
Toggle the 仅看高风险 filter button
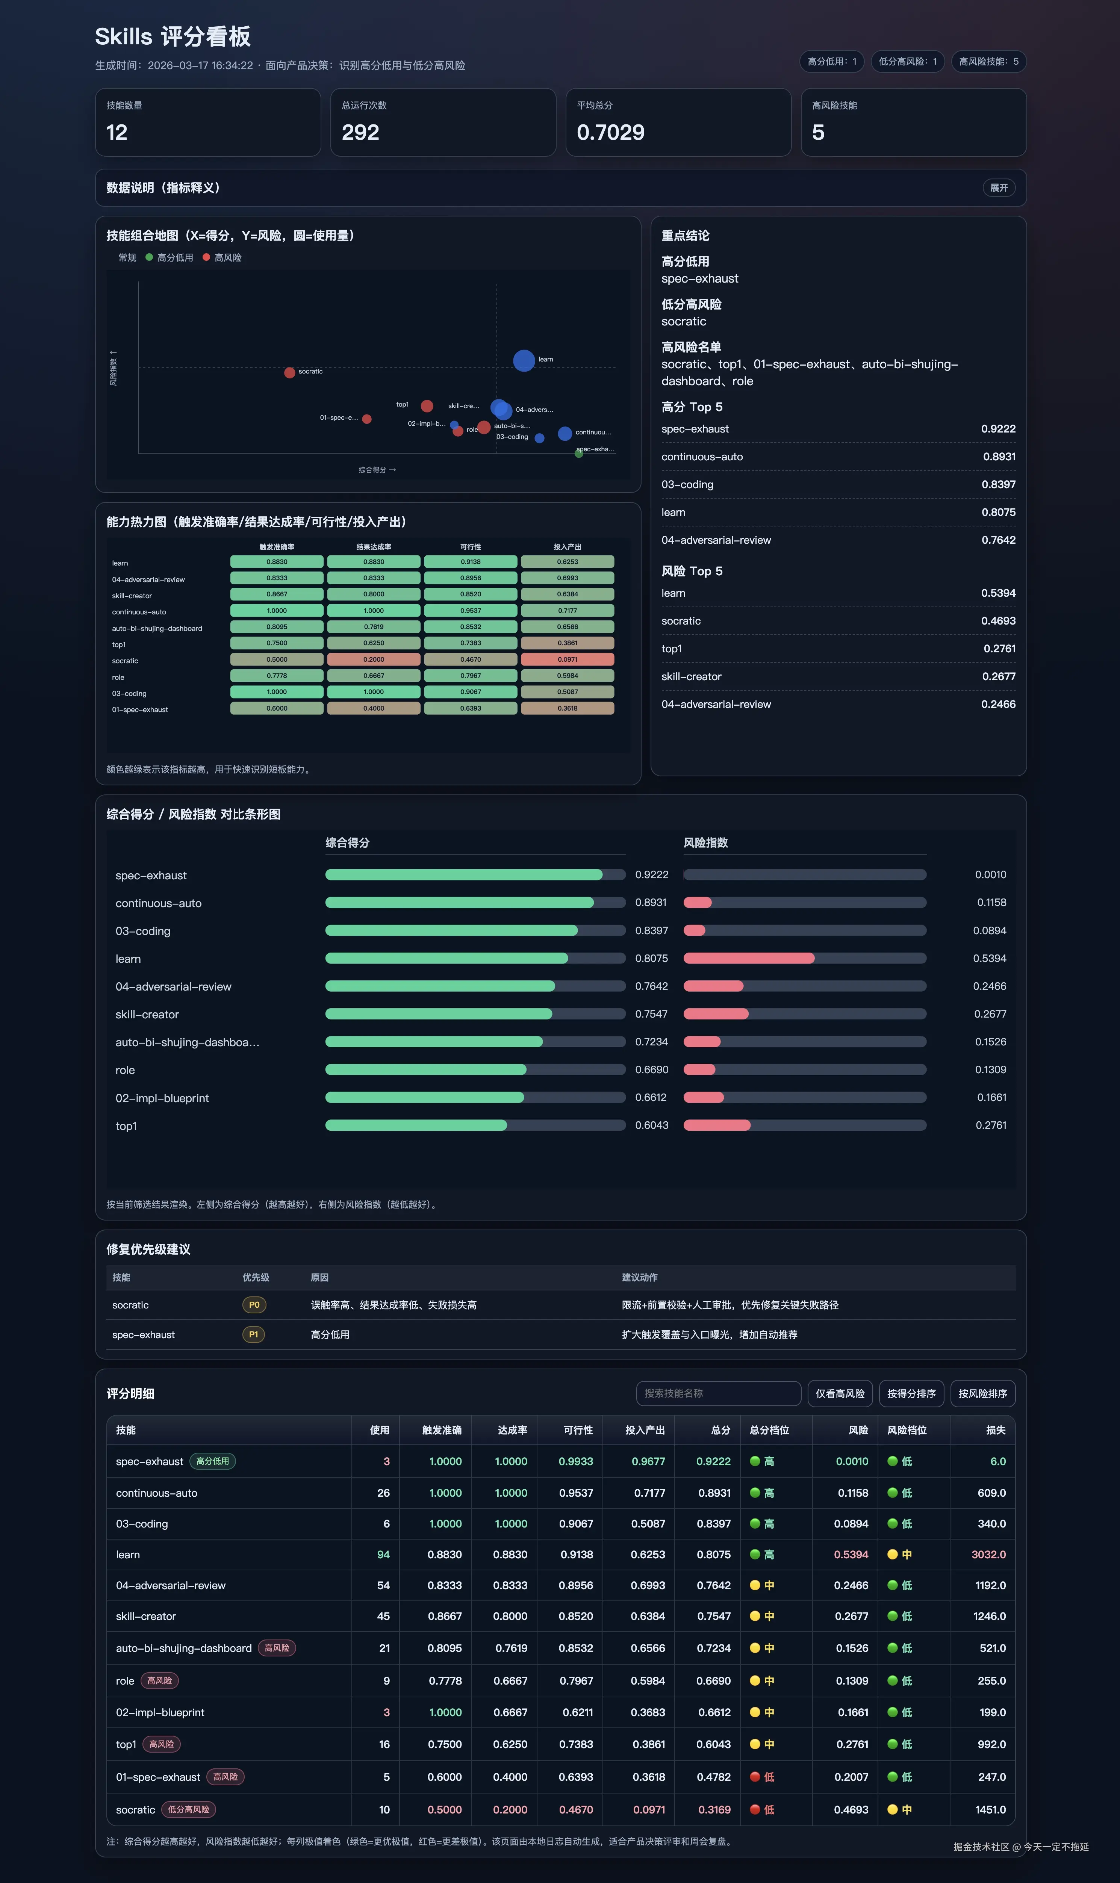click(839, 1393)
